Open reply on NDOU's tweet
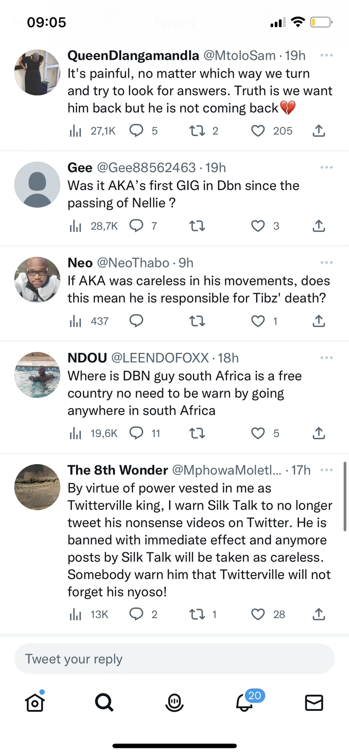The image size is (349, 755). coord(136,433)
